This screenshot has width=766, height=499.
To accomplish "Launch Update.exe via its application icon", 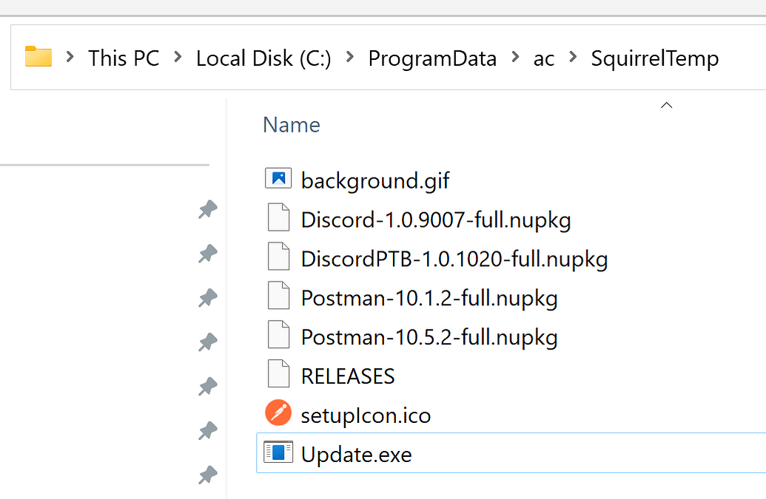I will click(278, 453).
